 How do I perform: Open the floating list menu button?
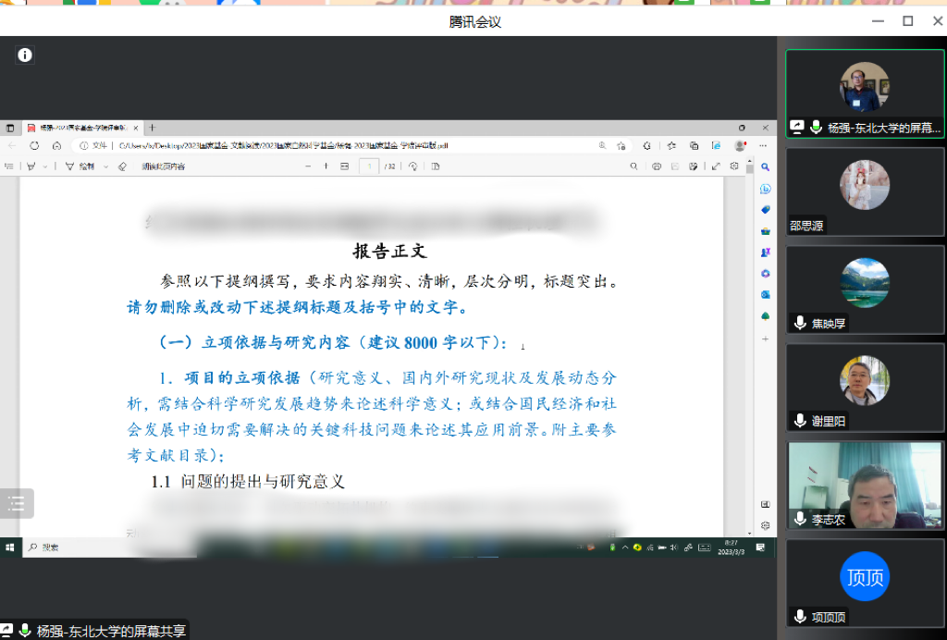coord(17,503)
